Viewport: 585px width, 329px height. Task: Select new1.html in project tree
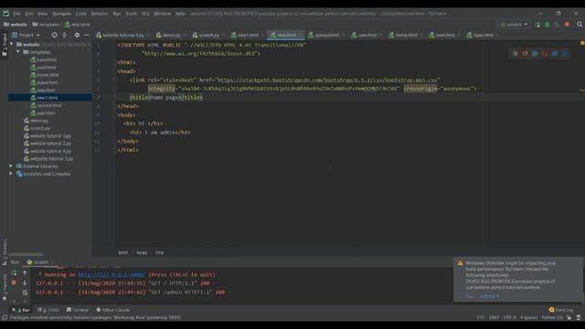click(x=44, y=98)
